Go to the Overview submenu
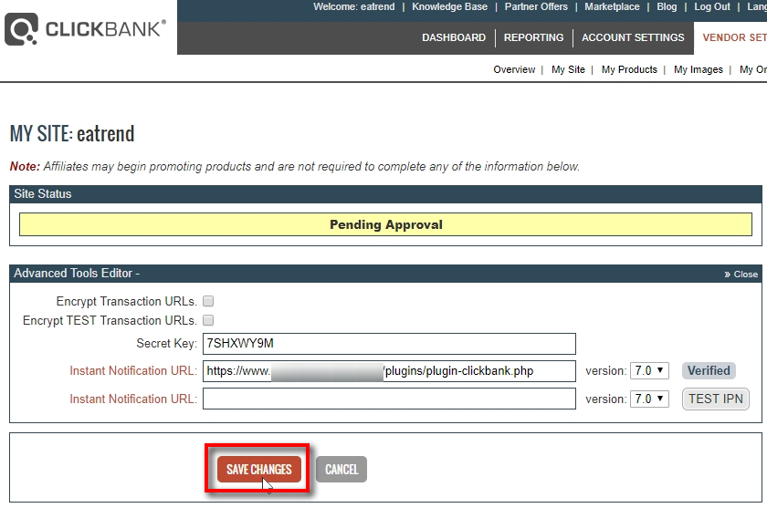This screenshot has width=767, height=508. [x=514, y=69]
